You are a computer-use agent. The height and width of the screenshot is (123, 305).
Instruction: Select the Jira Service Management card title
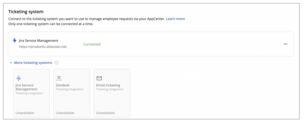26,87
